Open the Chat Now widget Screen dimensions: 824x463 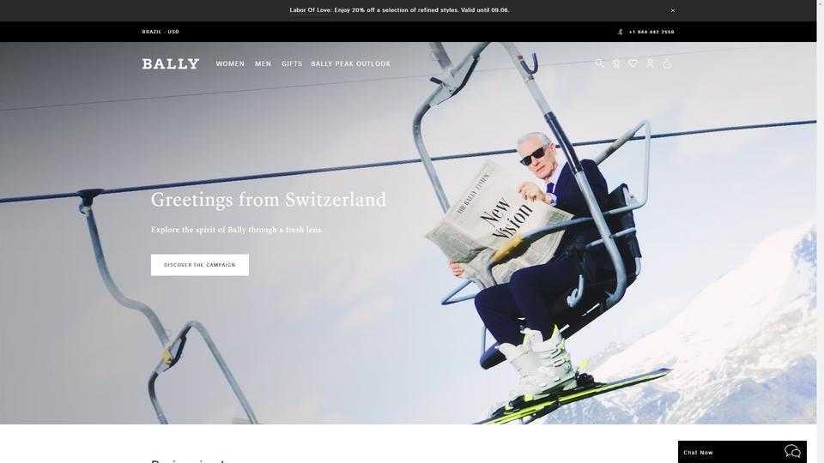click(x=742, y=452)
